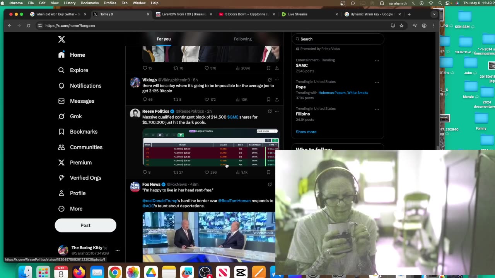Viewport: 495px width, 278px height.
Task: Reply to the Vikingo bitcoin post
Action: point(148,100)
